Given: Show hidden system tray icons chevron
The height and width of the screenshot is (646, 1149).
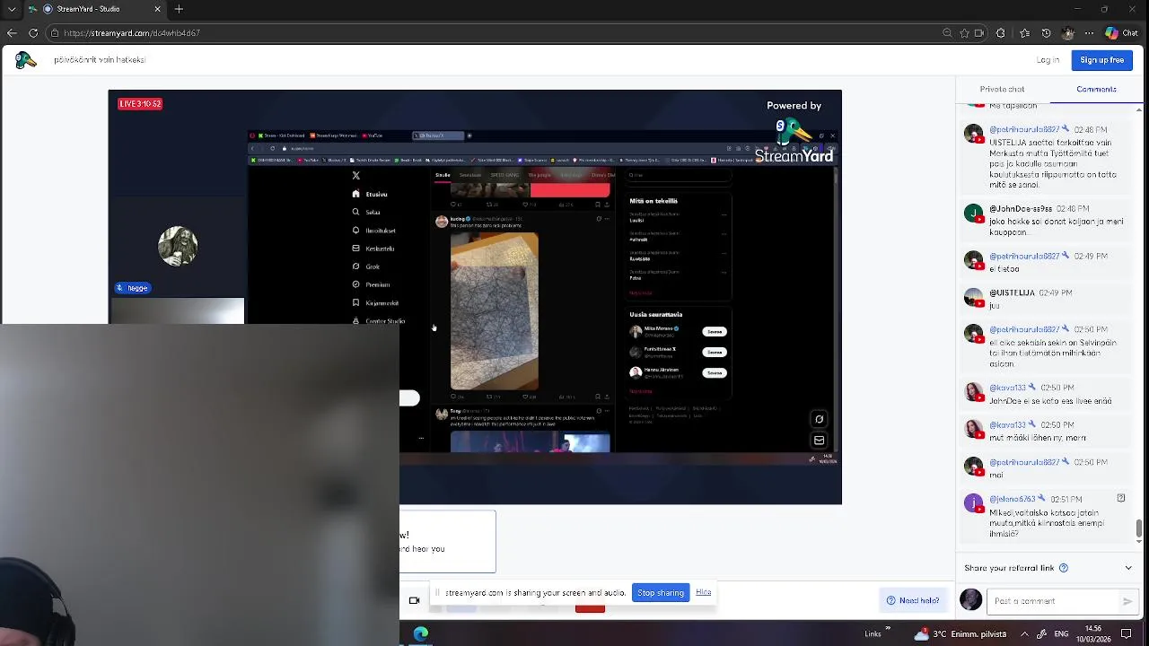Looking at the screenshot, I should coord(1024,633).
